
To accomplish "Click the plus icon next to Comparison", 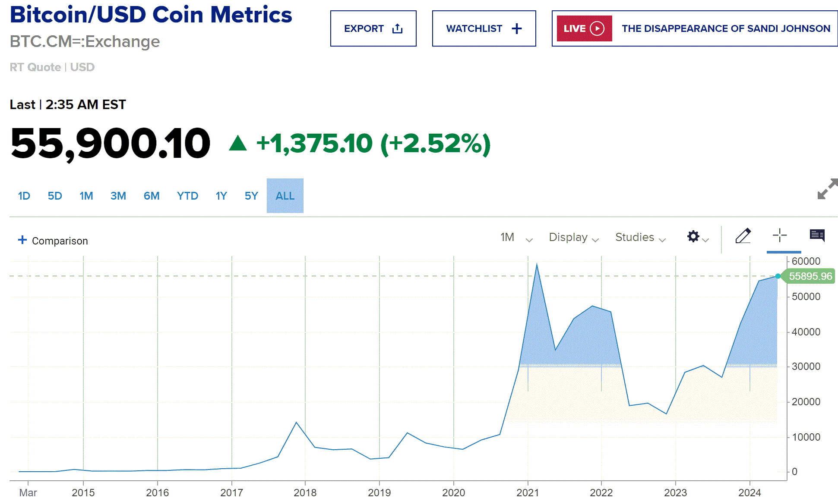I will (22, 240).
